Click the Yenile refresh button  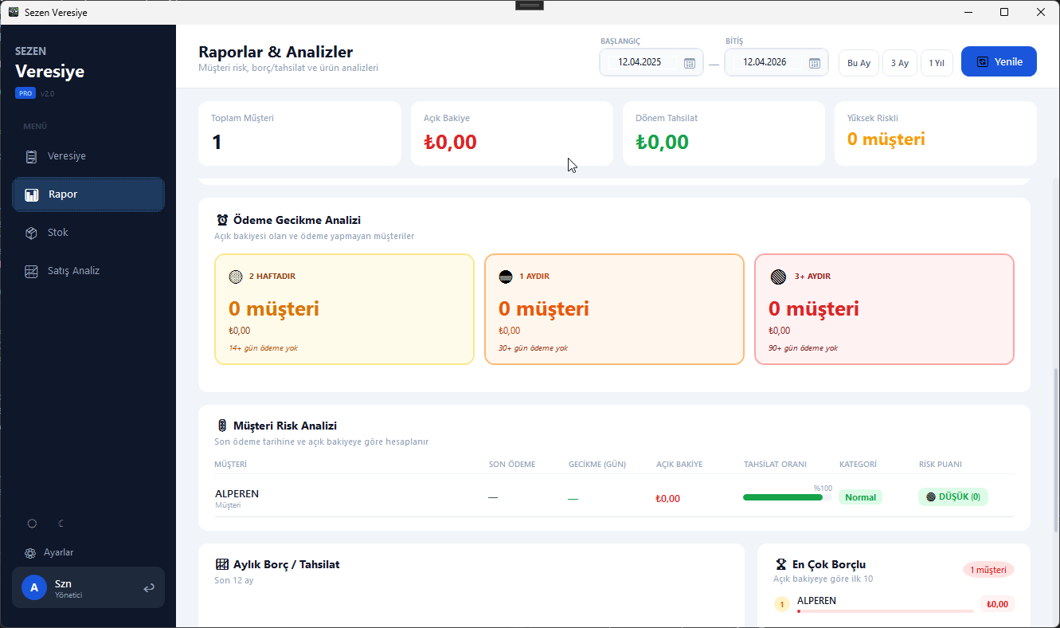999,61
